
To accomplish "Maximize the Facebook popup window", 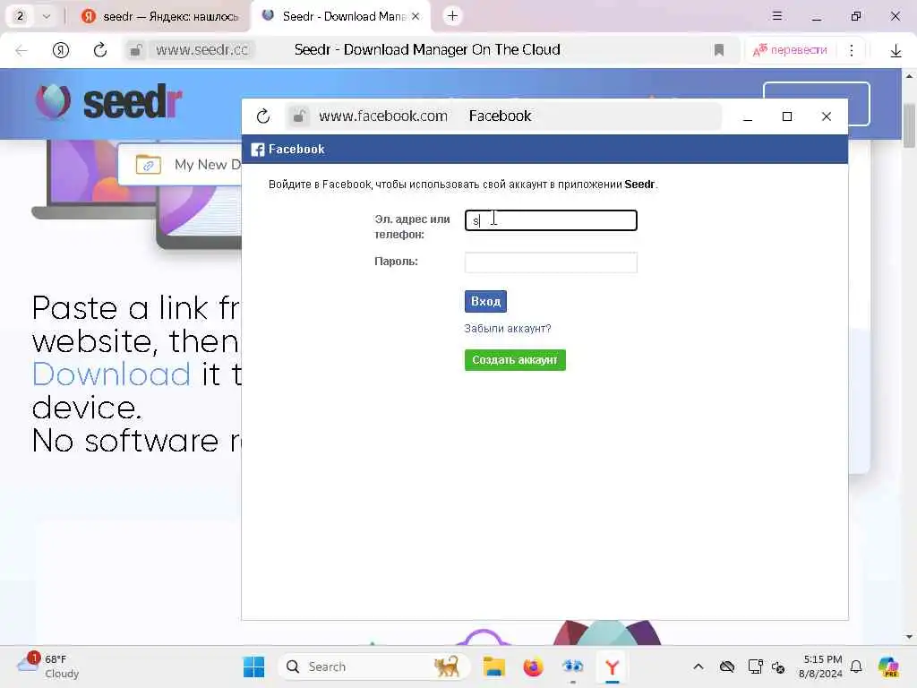I will tap(787, 116).
